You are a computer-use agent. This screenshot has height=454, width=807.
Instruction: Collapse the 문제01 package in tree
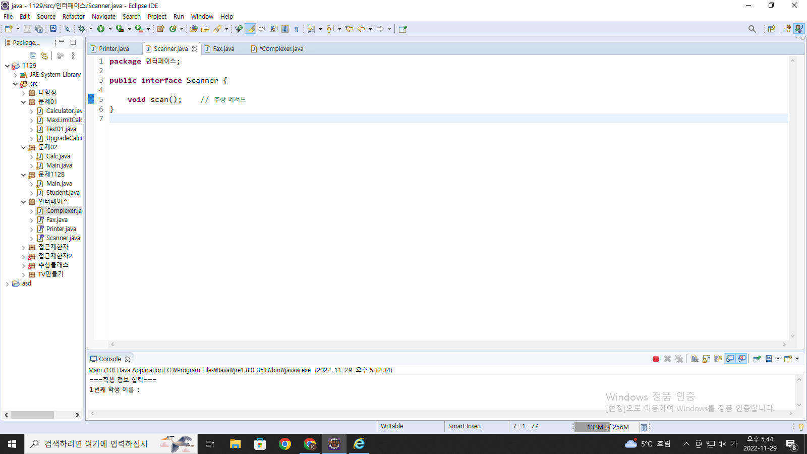(23, 102)
